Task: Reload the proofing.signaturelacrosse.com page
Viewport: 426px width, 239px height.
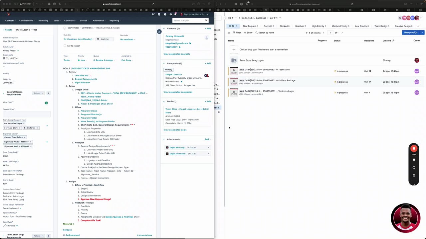Action: (x=352, y=4)
